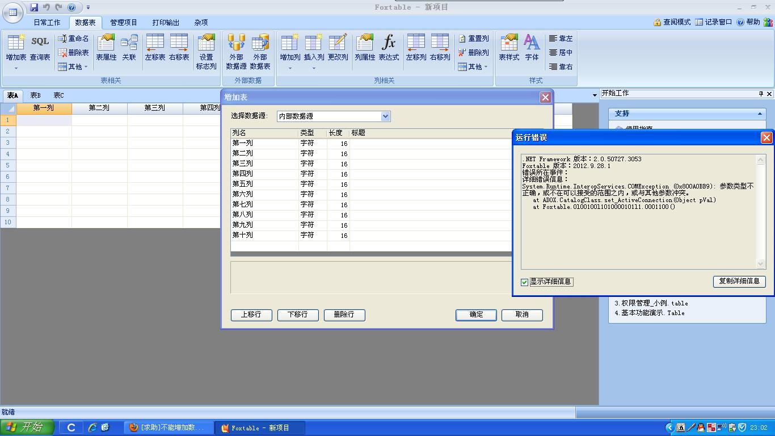Open the table tabs list dropdown arrow

pos(595,95)
